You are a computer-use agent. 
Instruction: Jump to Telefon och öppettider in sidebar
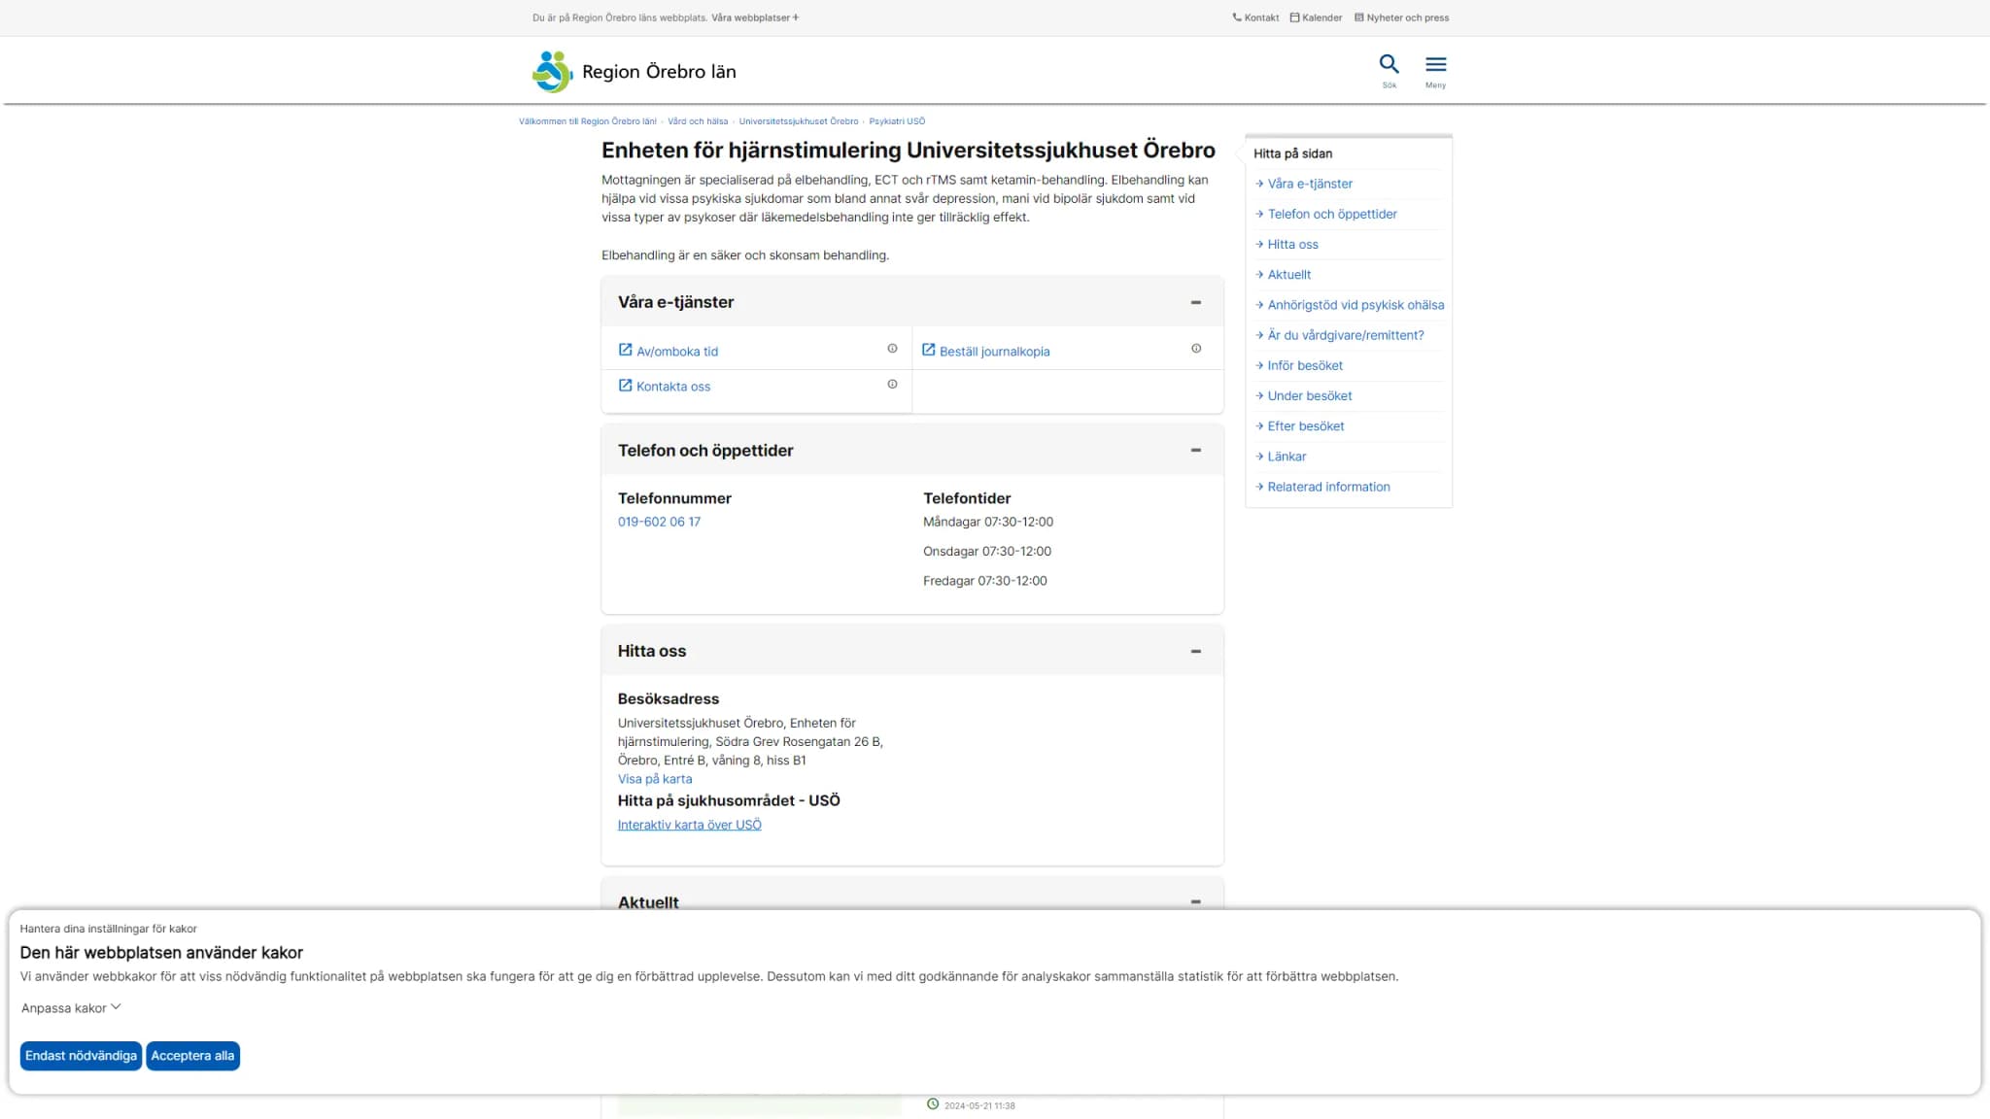point(1332,214)
